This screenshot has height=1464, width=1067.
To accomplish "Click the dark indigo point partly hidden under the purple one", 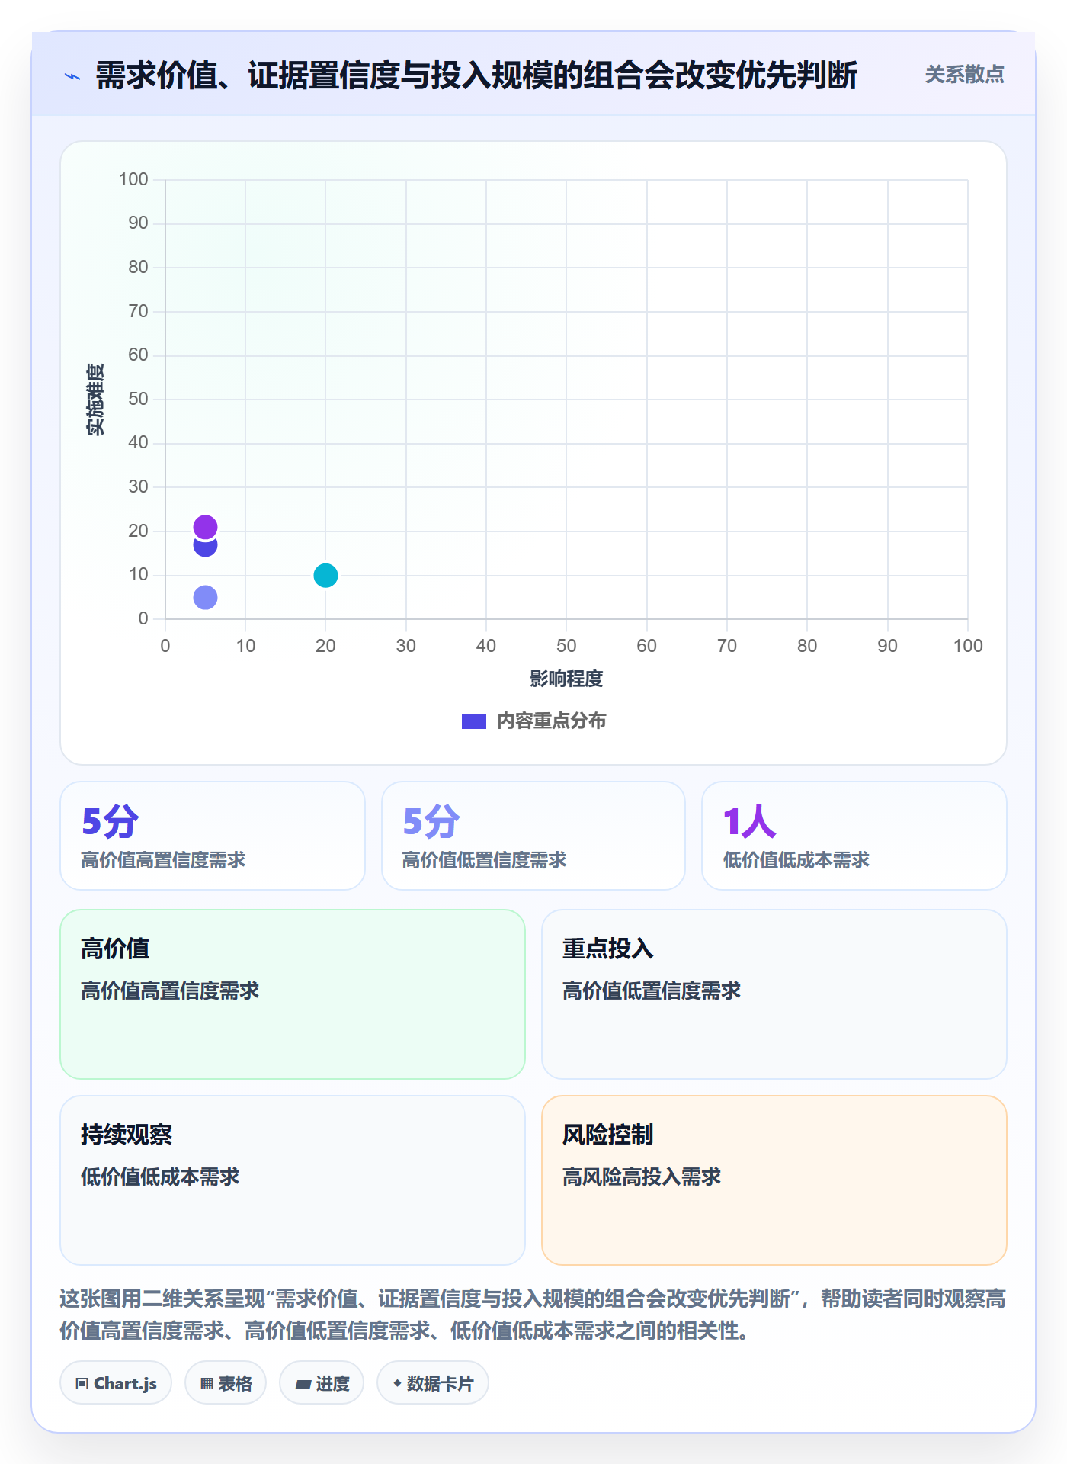I will tap(205, 547).
